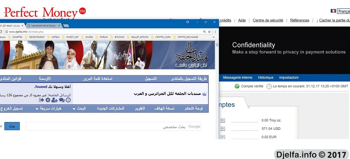
Task: Open the DIVERS bookmark folder
Action: [x=87, y=37]
